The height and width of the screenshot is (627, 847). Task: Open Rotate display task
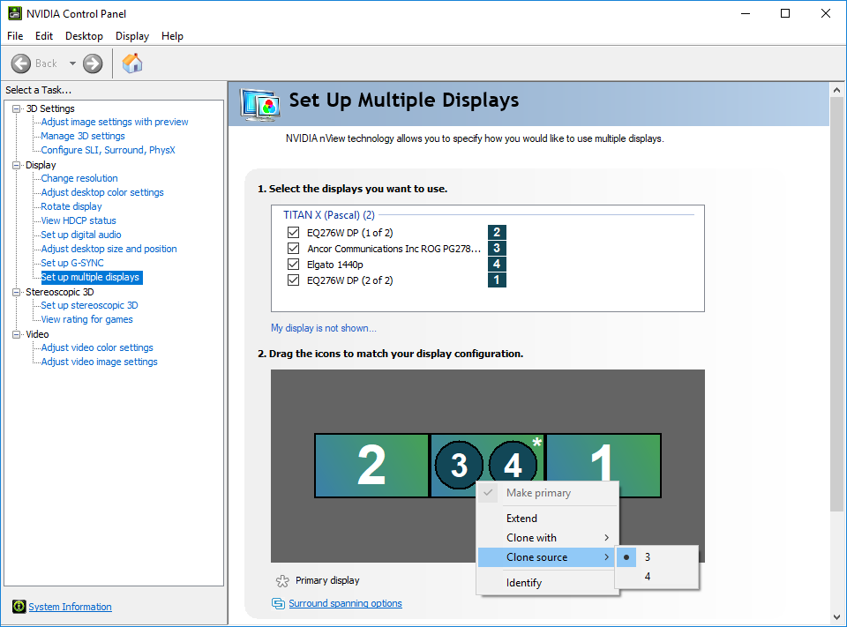coord(71,206)
